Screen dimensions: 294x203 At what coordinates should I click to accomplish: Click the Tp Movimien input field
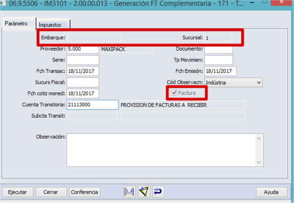(x=219, y=60)
